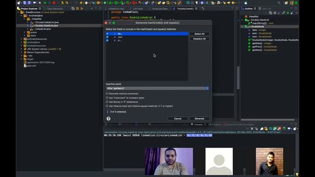Click the red Terminate button in toolbar
Image resolution: width=315 pixels, height=177 pixels.
click(54, 3)
